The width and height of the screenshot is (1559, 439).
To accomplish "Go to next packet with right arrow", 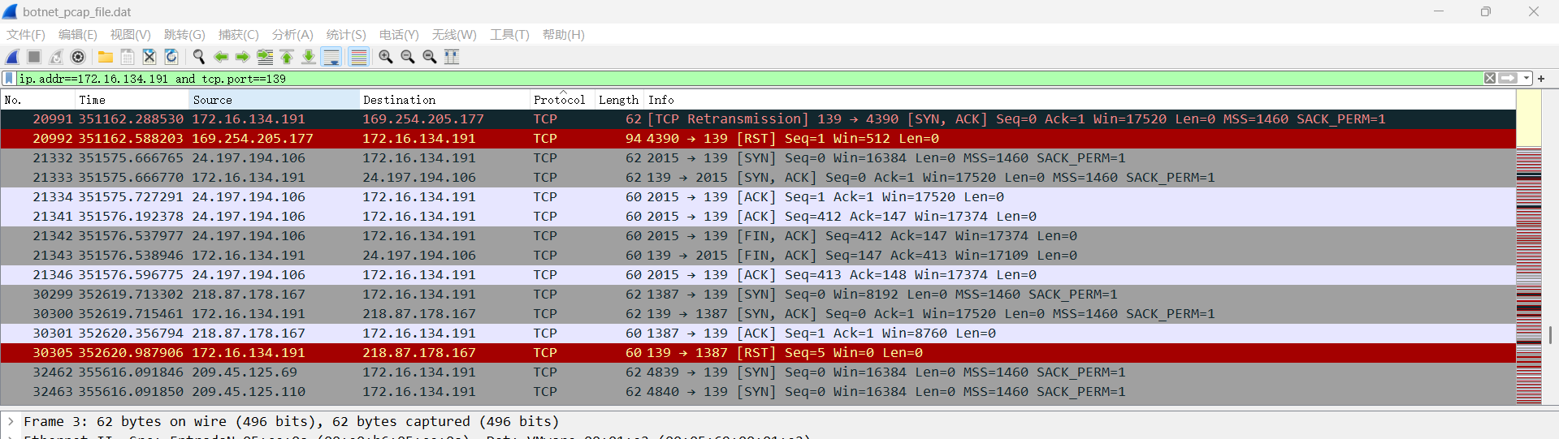I will click(242, 57).
